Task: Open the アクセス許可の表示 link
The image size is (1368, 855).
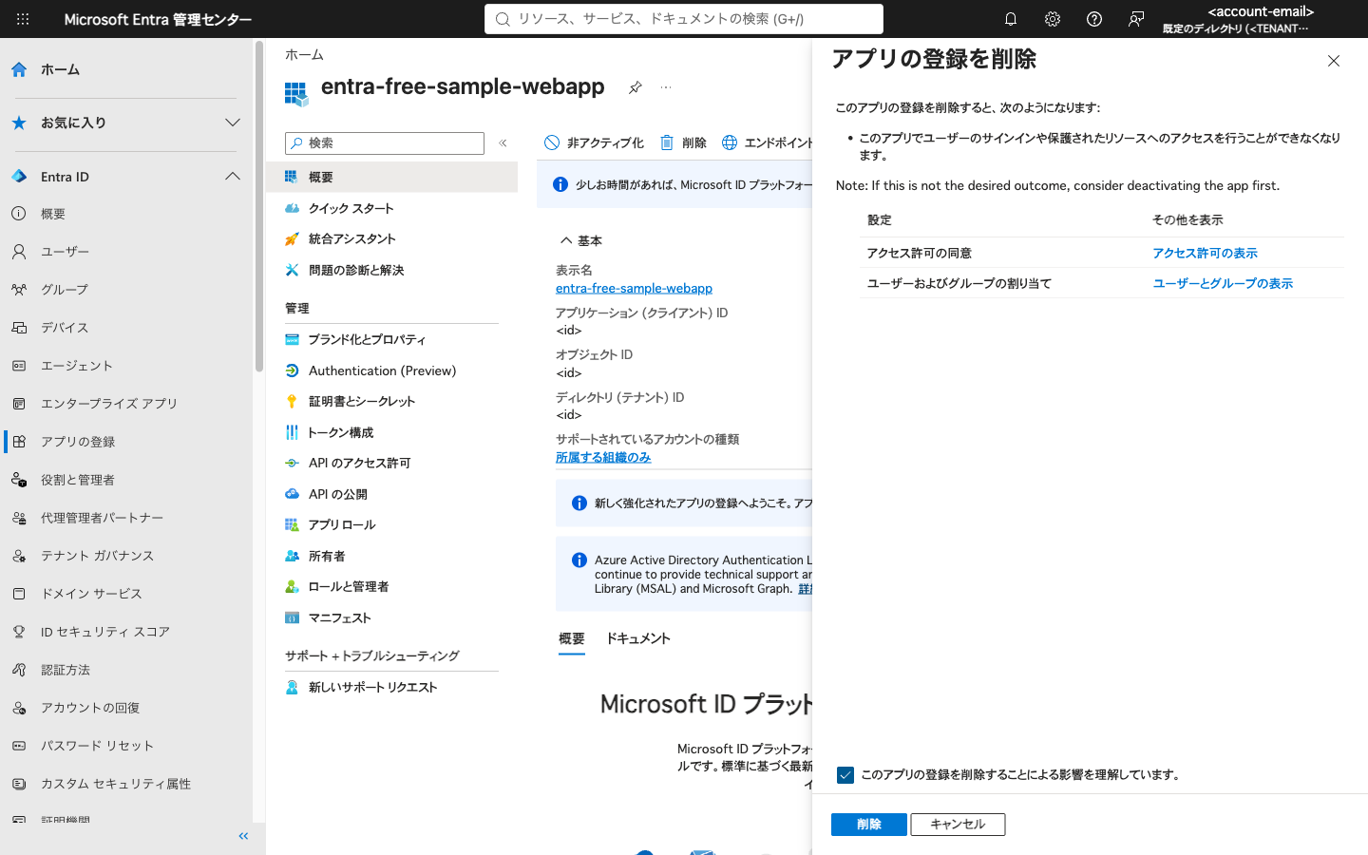Action: tap(1205, 253)
